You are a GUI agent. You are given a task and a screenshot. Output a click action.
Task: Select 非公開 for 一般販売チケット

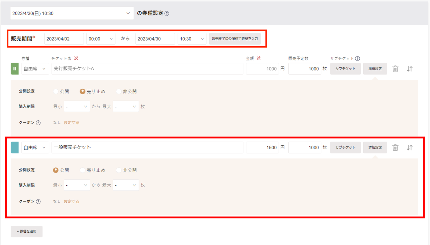(x=118, y=170)
